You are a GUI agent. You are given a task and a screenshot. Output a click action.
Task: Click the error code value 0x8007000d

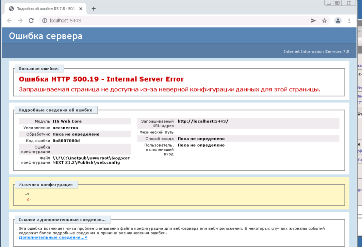tap(66, 141)
